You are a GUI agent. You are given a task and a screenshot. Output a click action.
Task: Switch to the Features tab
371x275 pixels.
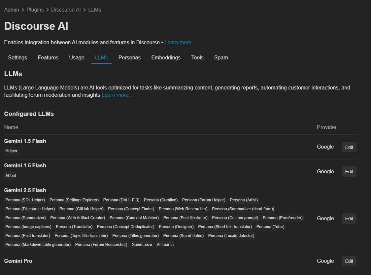pyautogui.click(x=48, y=57)
